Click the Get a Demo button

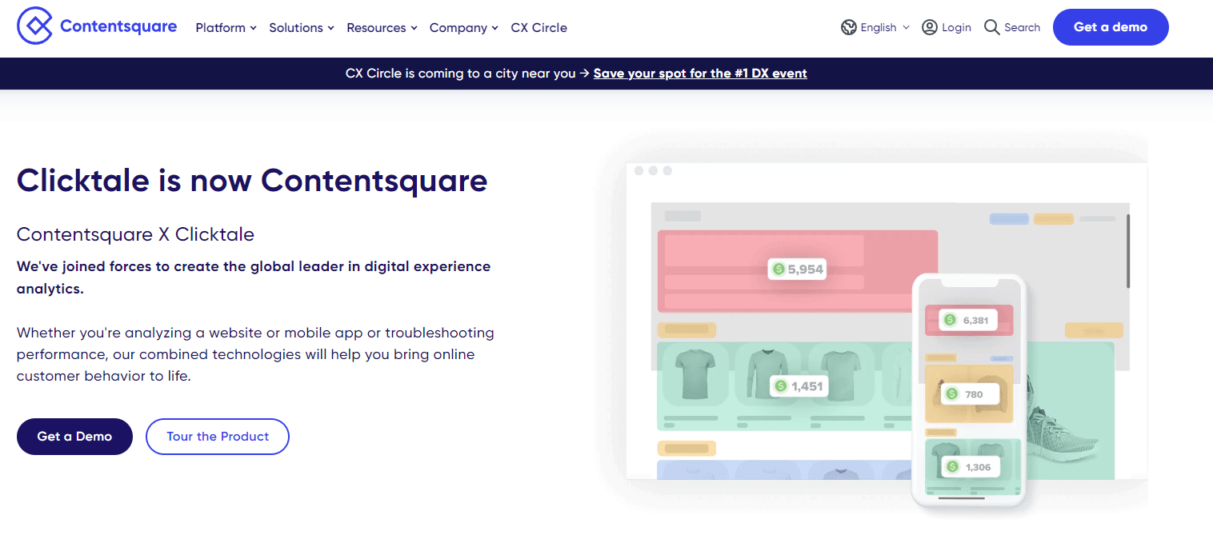click(x=74, y=437)
